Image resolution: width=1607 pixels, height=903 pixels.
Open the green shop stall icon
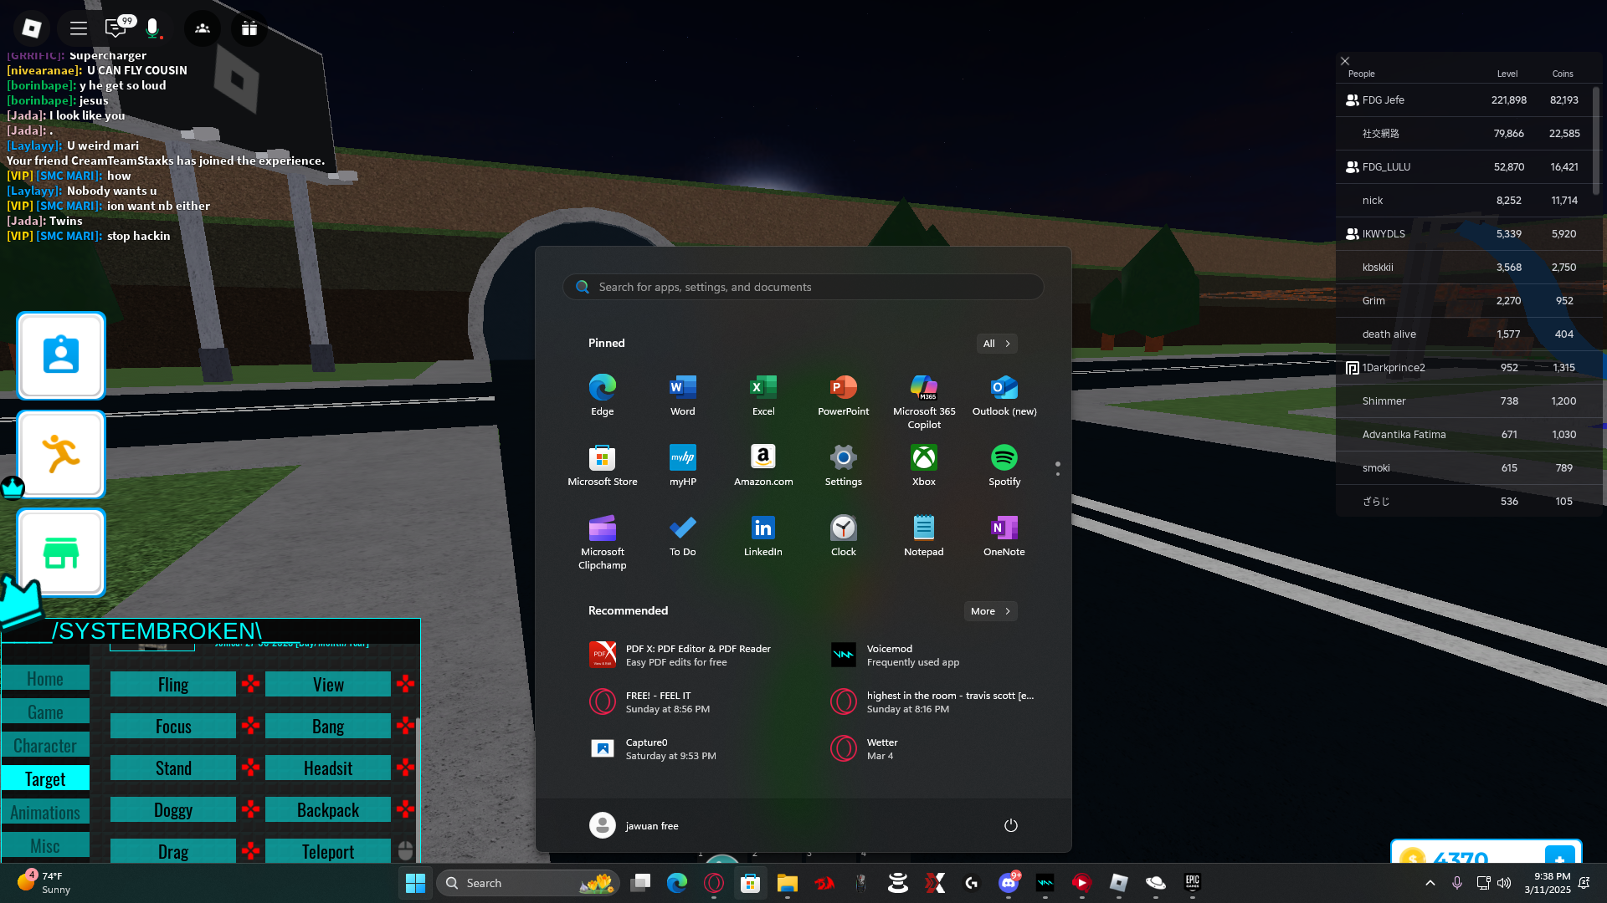pyautogui.click(x=61, y=553)
